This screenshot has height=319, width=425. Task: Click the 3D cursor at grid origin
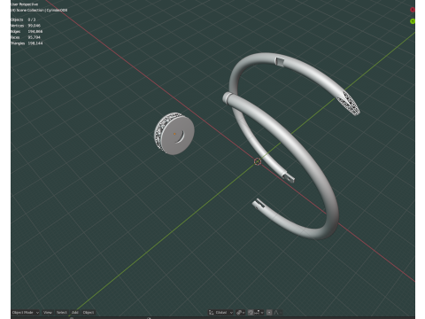tap(258, 161)
